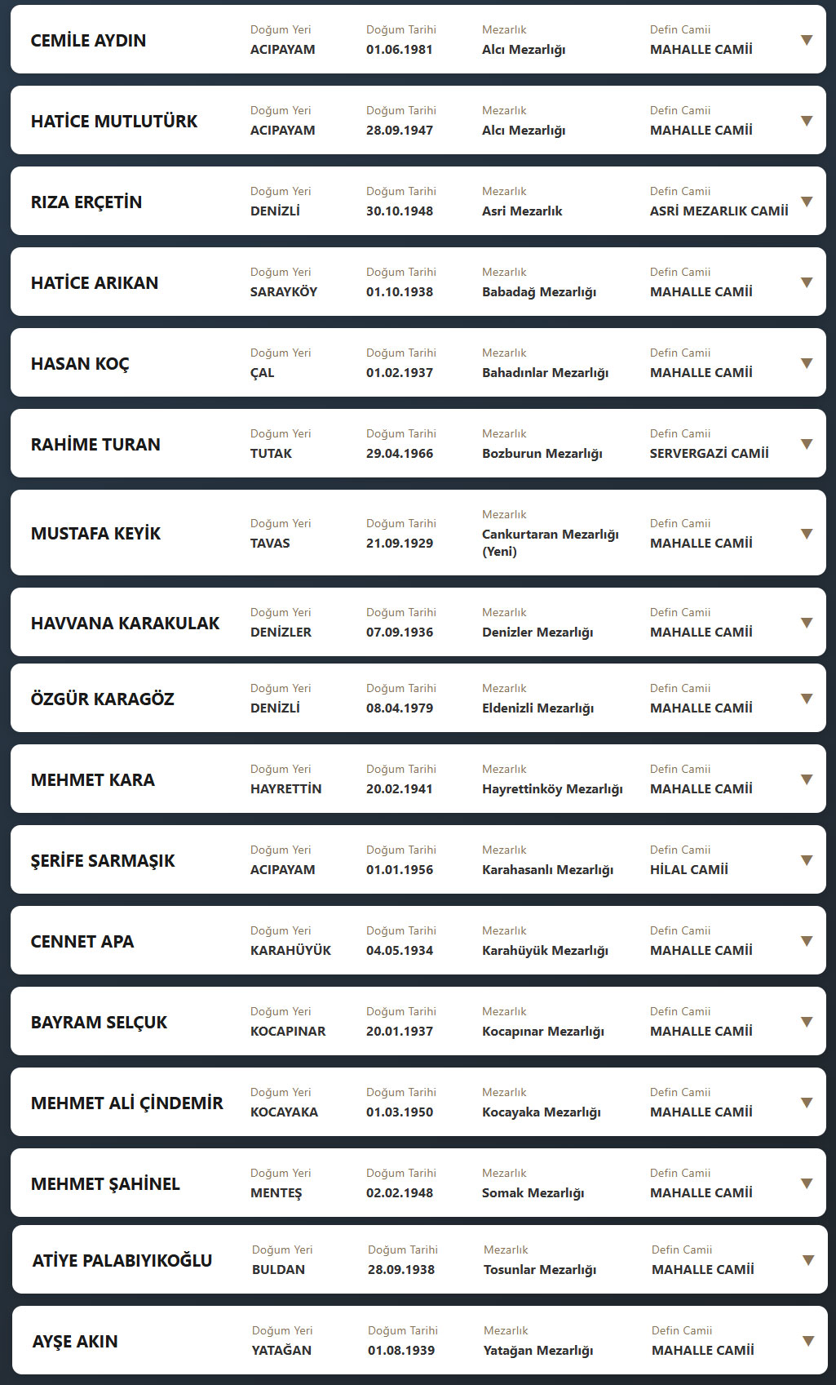Image resolution: width=836 pixels, height=1385 pixels.
Task: Expand the BAYRAM SELÇUK details arrow
Action: click(806, 1022)
